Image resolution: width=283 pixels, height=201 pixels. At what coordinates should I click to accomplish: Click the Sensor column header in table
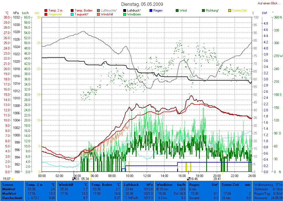pyautogui.click(x=7, y=184)
